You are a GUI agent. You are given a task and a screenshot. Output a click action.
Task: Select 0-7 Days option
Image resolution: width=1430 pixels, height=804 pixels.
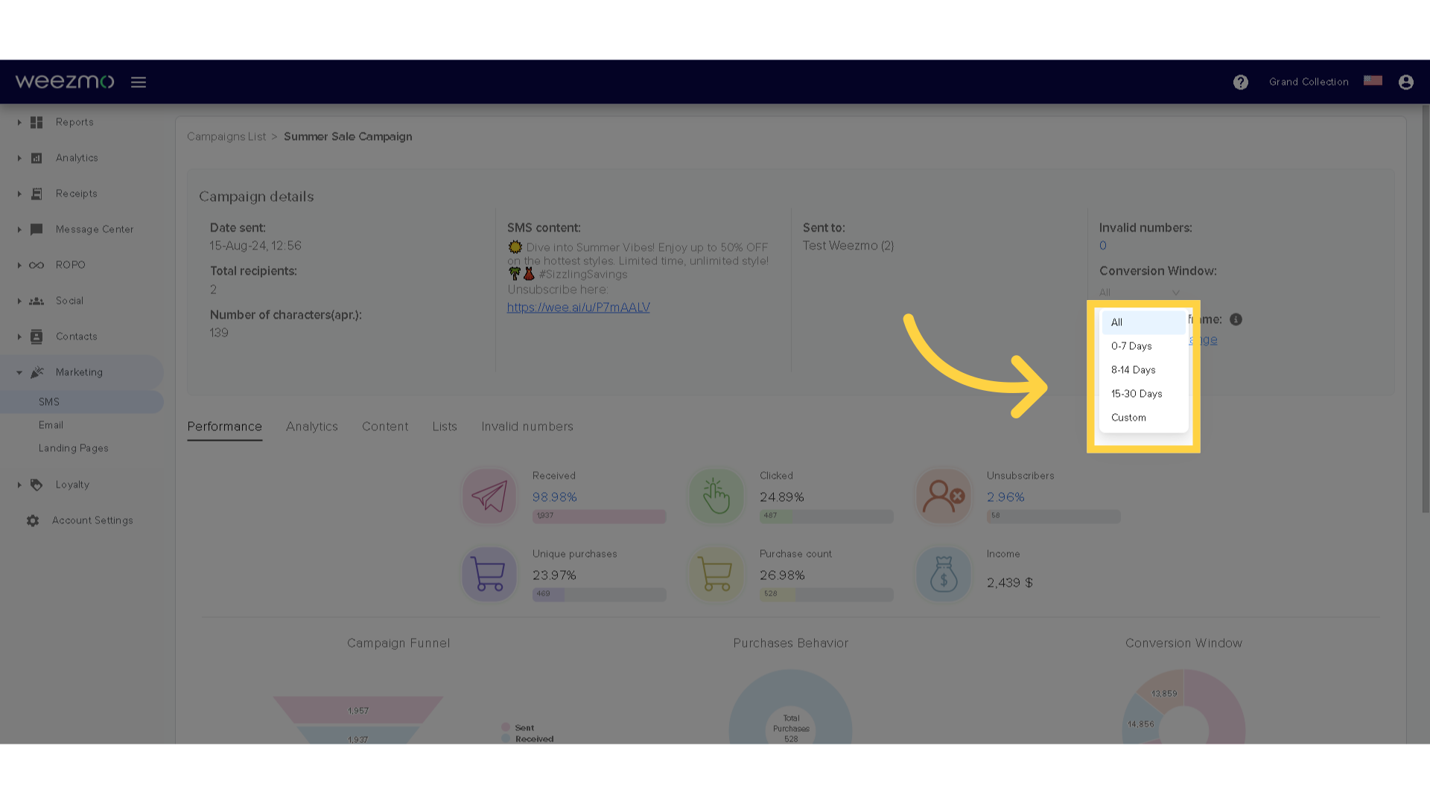tap(1143, 346)
